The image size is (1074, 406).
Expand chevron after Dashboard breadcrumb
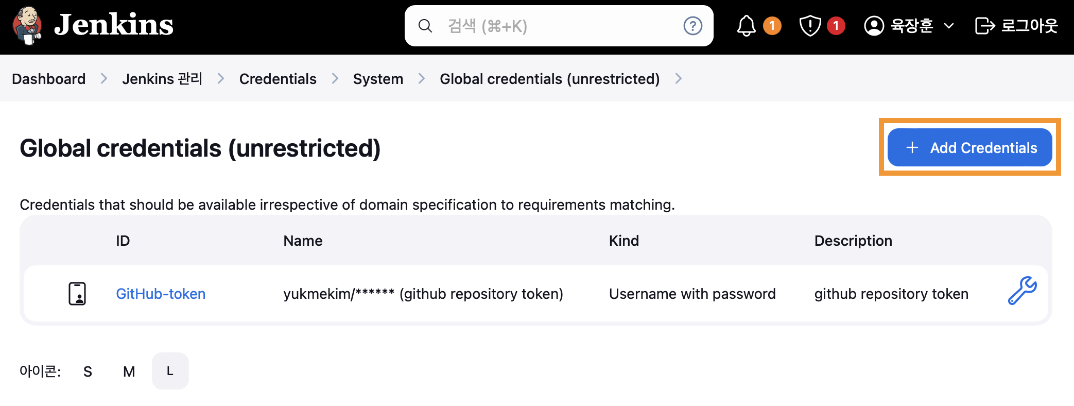[104, 79]
